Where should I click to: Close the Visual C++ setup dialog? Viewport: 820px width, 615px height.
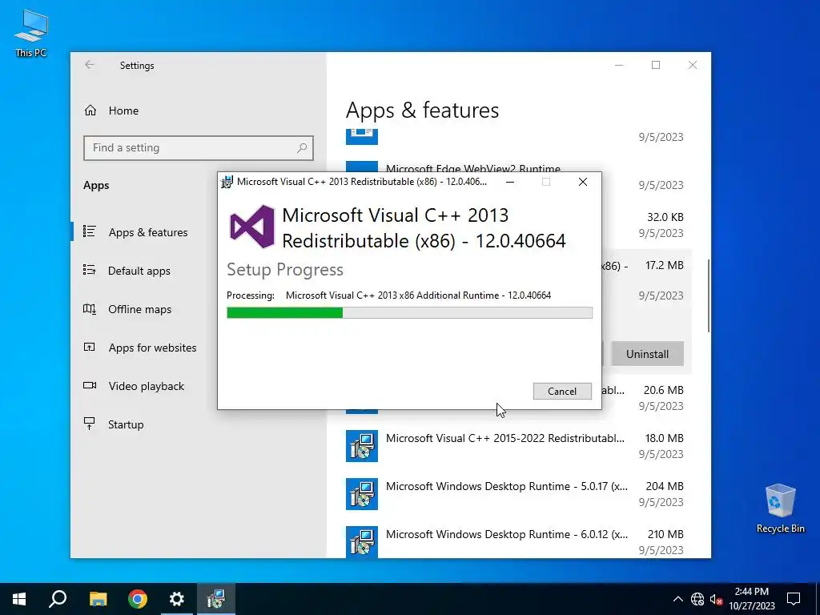coord(583,182)
